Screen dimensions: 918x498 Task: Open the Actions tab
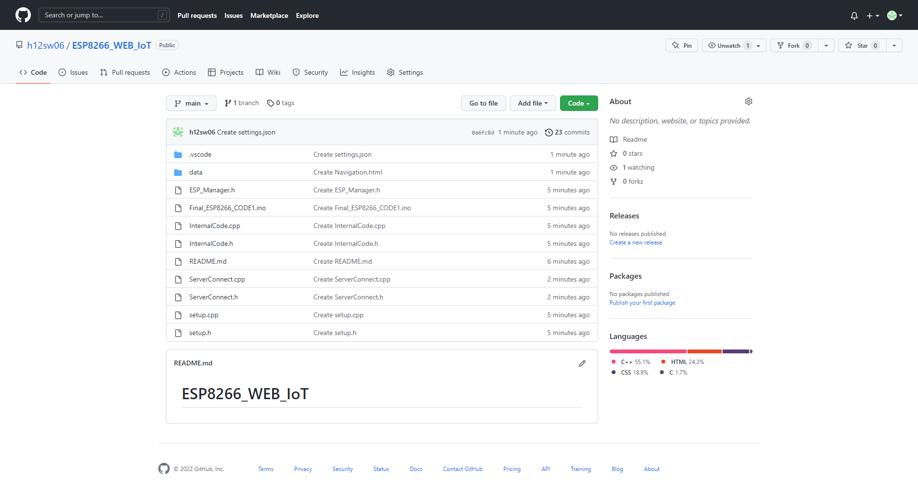click(179, 72)
